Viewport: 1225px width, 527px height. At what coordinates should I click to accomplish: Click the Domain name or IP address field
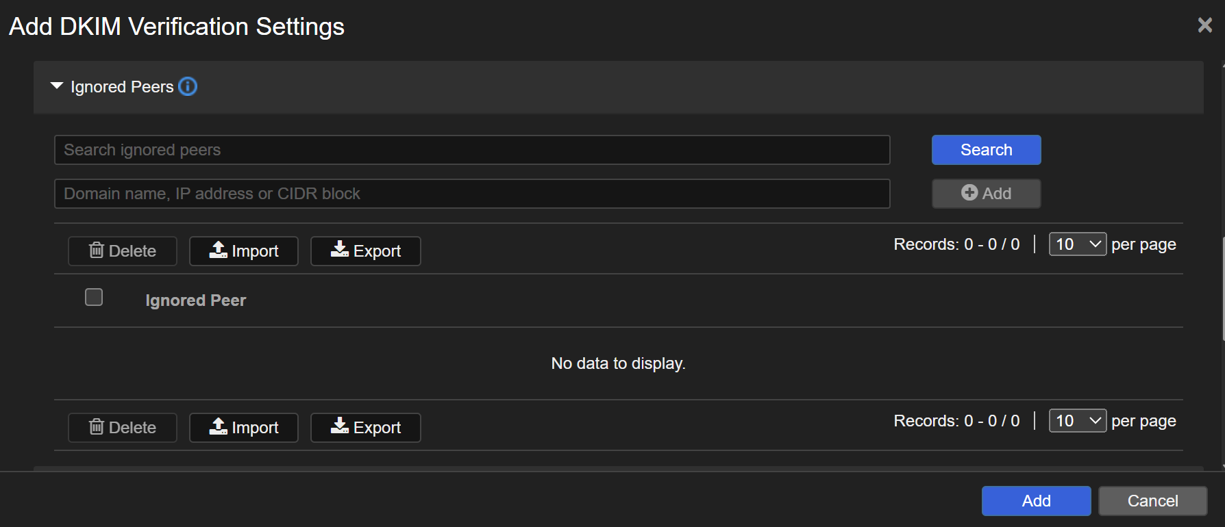click(472, 194)
